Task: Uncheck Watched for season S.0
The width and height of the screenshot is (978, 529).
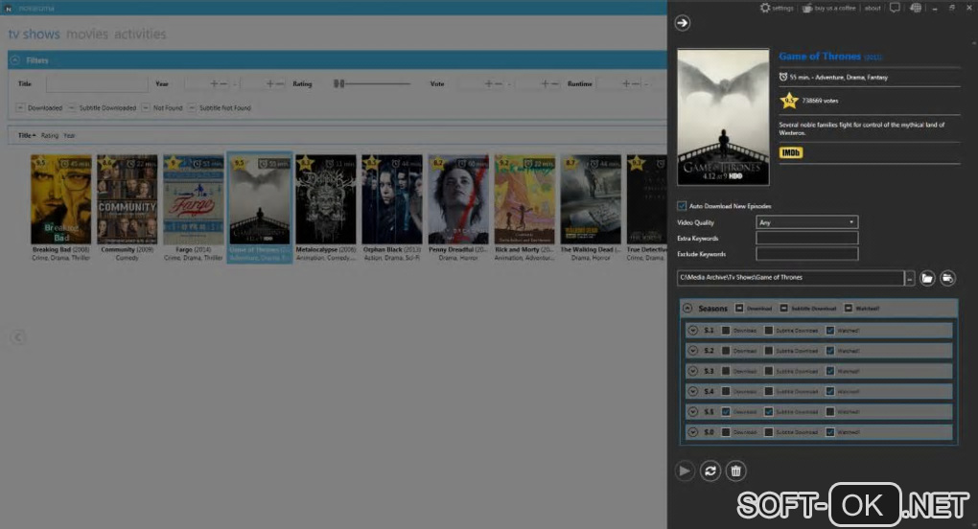Action: [x=830, y=432]
